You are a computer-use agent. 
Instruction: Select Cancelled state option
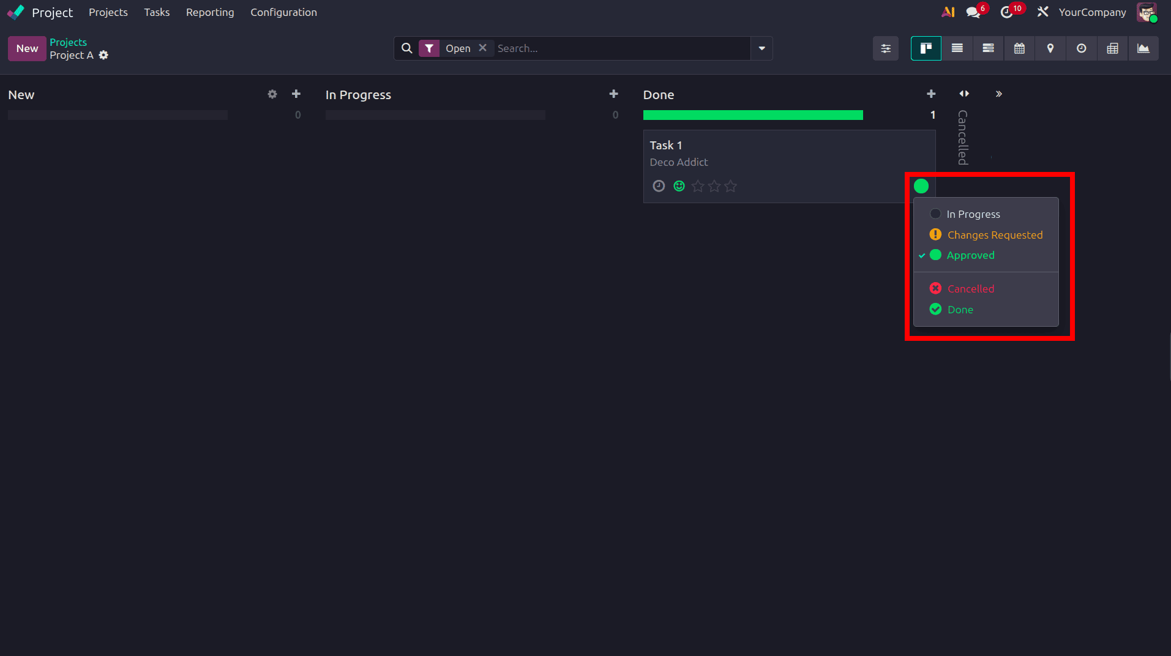coord(986,289)
